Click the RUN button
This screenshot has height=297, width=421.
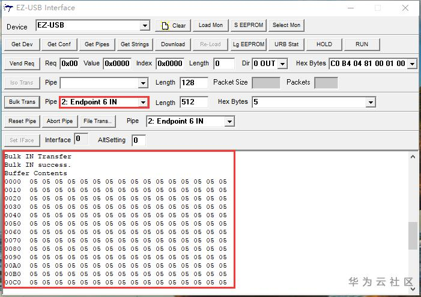362,44
